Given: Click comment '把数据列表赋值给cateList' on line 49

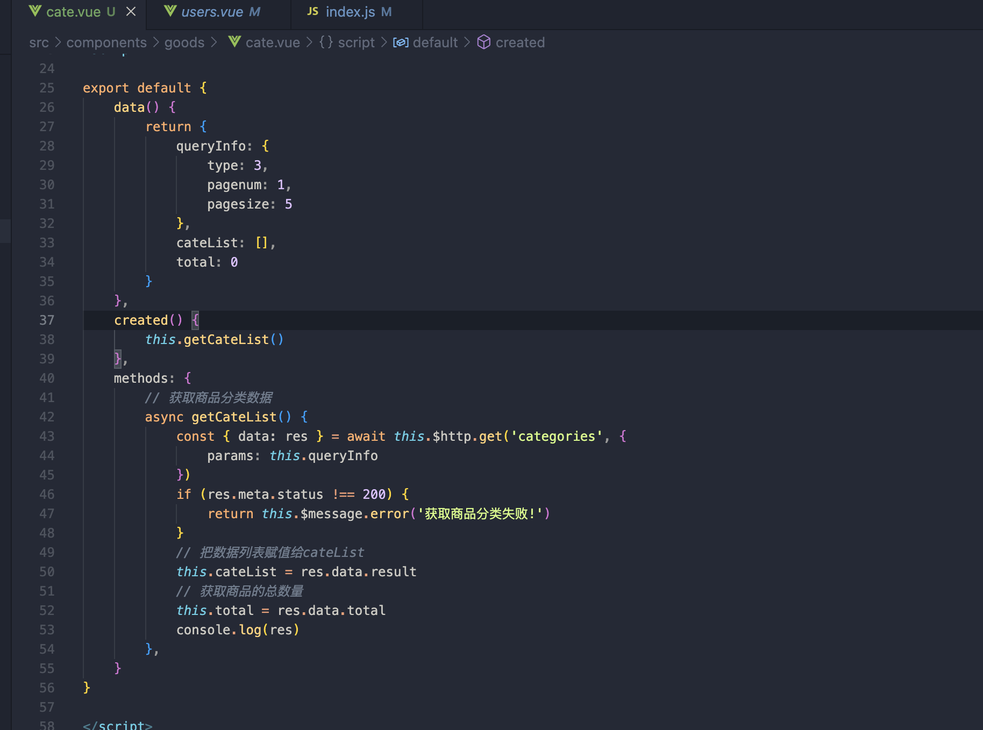Looking at the screenshot, I should pos(282,553).
